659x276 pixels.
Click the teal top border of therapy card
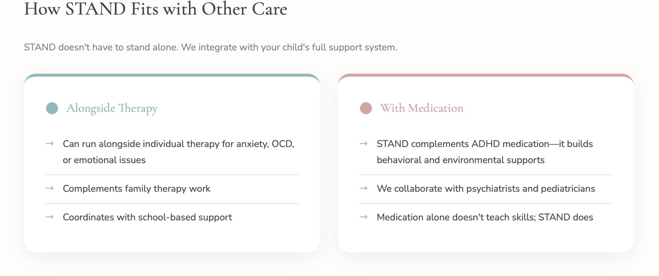(x=172, y=75)
